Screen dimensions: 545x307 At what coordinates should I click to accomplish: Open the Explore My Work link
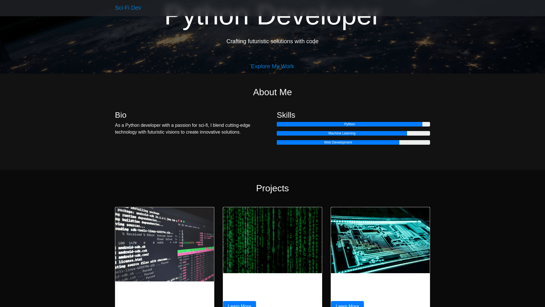[x=272, y=66]
